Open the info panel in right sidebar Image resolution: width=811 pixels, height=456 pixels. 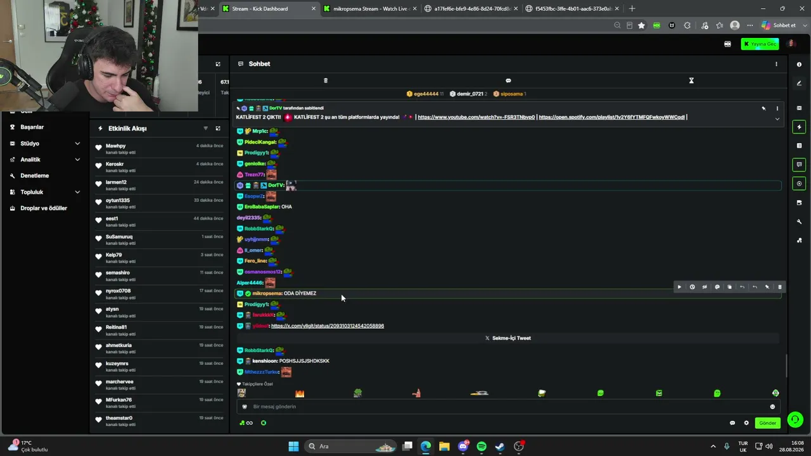[799, 64]
